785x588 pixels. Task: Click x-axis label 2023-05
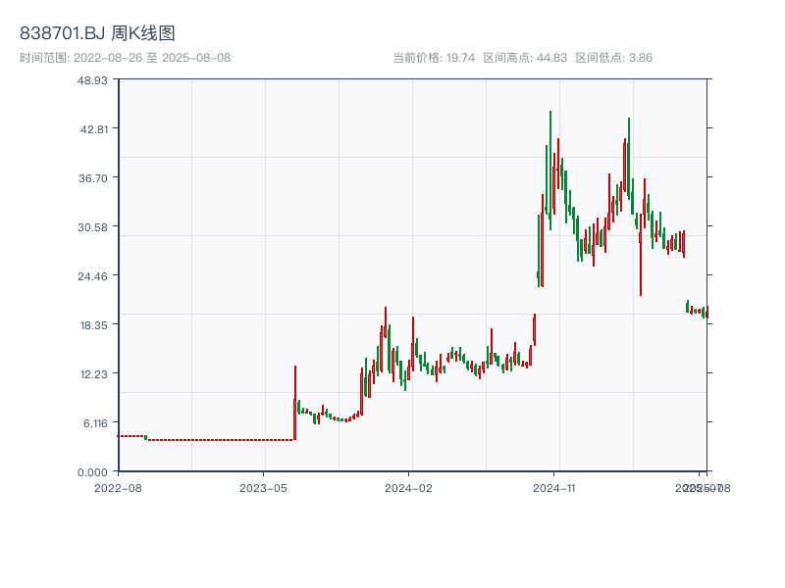point(263,488)
